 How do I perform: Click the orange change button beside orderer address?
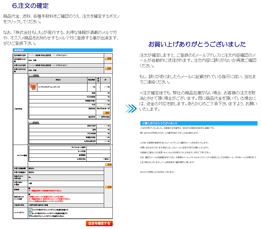coord(108,58)
